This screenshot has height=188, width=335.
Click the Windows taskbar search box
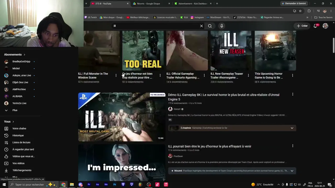33,185
